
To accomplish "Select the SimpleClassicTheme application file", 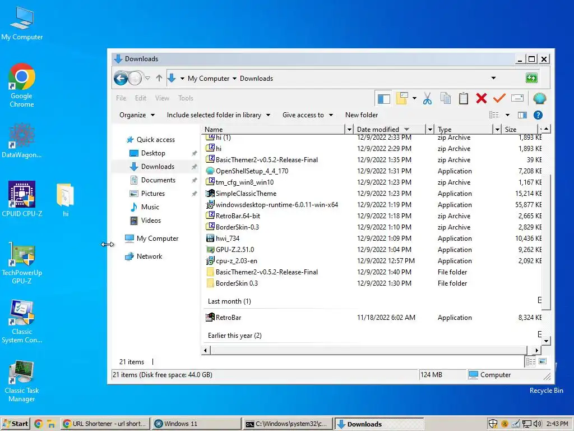I will [x=246, y=194].
